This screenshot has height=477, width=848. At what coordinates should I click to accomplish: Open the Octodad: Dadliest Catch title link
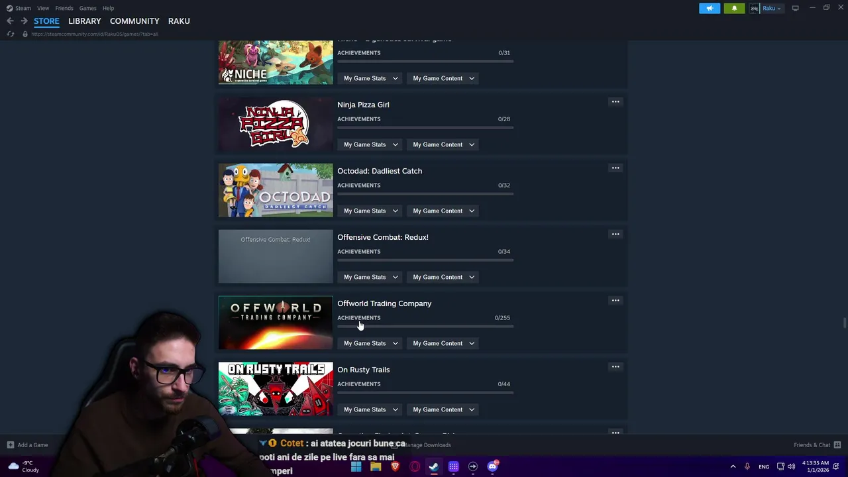point(380,171)
